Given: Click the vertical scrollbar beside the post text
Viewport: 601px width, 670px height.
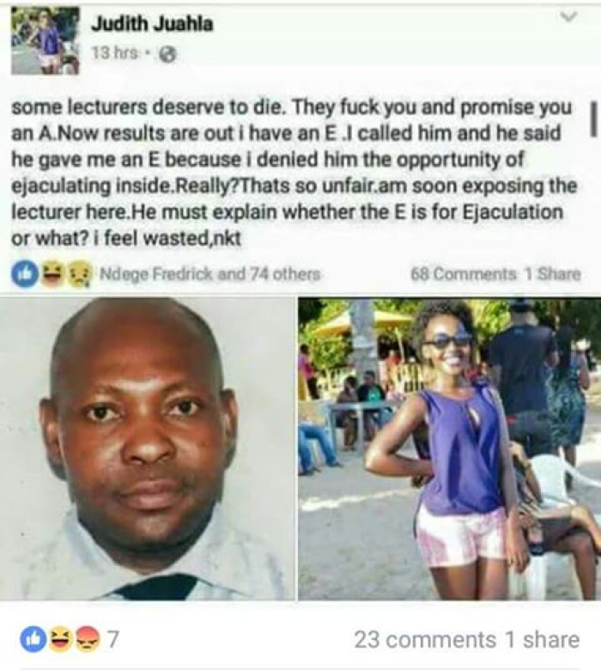Looking at the screenshot, I should (x=593, y=119).
